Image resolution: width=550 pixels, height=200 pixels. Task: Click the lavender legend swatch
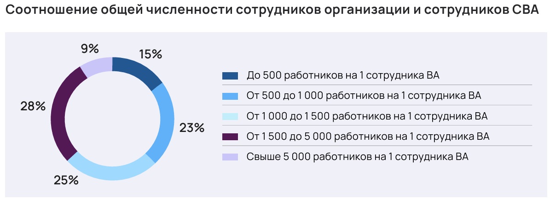coord(230,157)
